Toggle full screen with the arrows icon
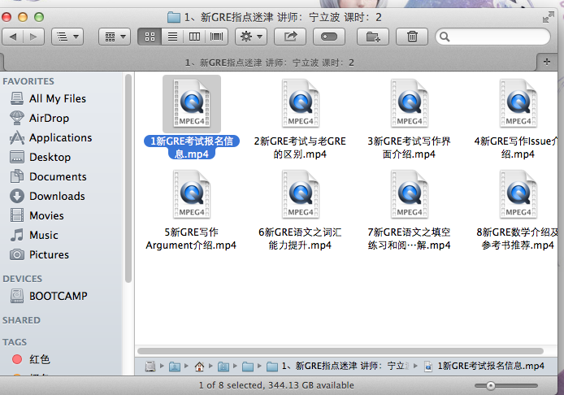The height and width of the screenshot is (395, 564). [x=549, y=17]
